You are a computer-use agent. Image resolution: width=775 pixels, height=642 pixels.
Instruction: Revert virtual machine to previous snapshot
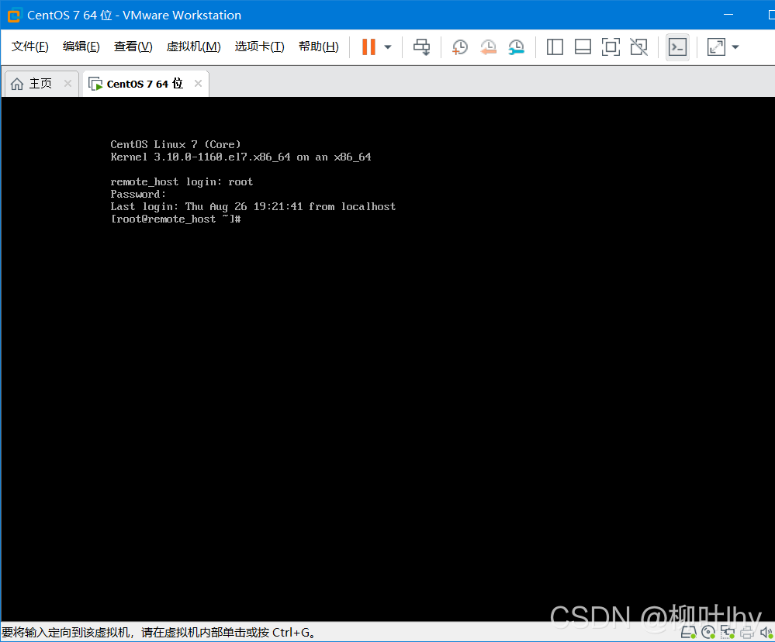pos(488,47)
